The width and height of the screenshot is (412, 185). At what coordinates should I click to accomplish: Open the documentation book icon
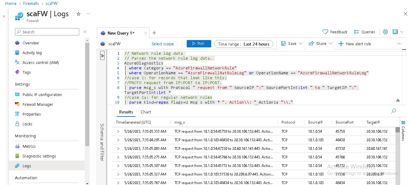pyautogui.click(x=395, y=32)
